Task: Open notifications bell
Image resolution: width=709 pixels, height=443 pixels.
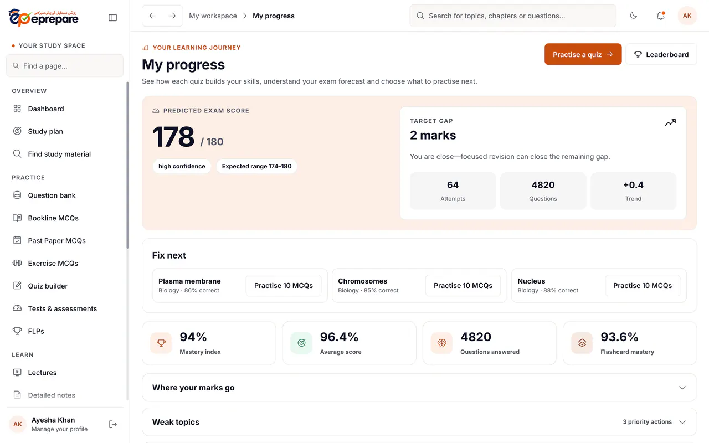Action: (x=660, y=16)
